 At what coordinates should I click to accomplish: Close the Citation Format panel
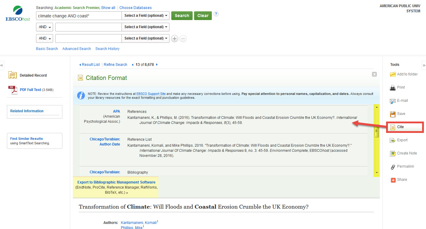pyautogui.click(x=374, y=74)
